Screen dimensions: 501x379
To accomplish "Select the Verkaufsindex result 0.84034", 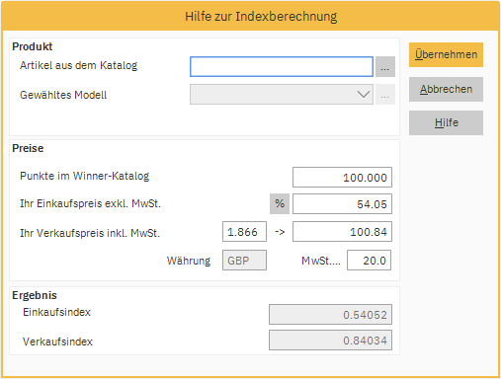I will pos(330,341).
